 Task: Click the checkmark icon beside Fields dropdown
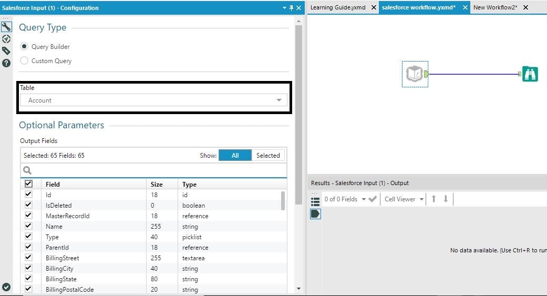(x=373, y=199)
